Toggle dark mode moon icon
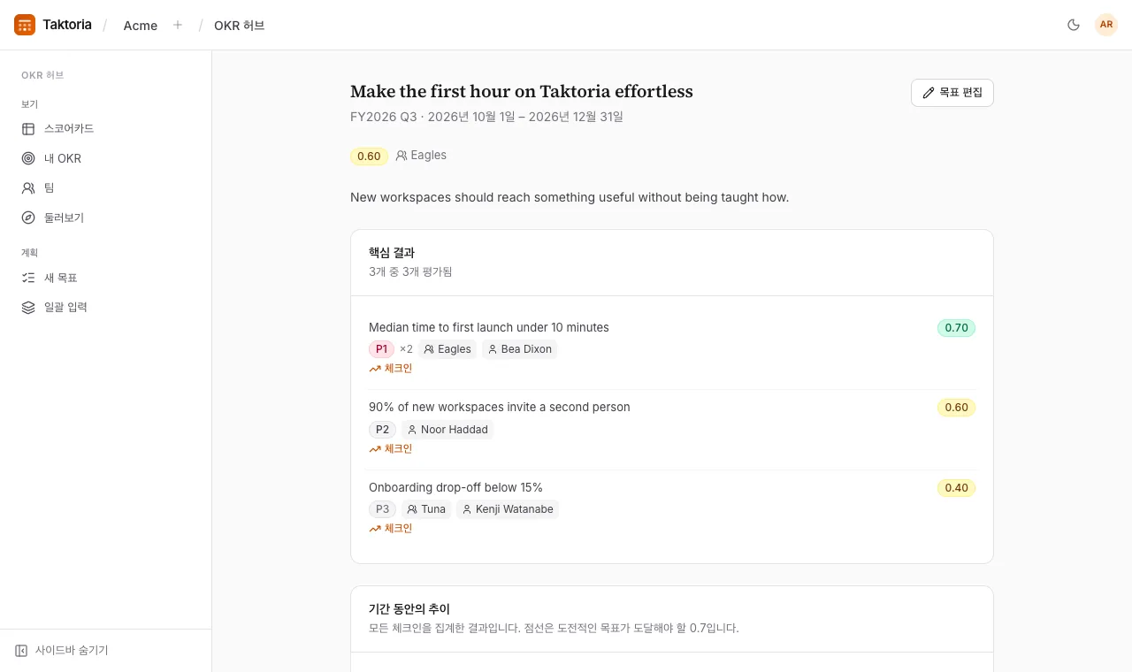 click(1074, 25)
